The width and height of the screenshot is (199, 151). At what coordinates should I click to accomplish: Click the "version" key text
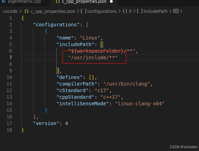(x=46, y=123)
